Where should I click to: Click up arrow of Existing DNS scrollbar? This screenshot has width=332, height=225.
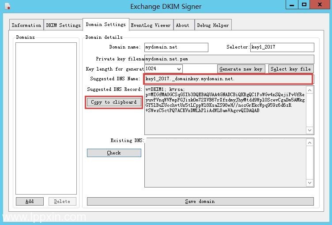click(309, 143)
